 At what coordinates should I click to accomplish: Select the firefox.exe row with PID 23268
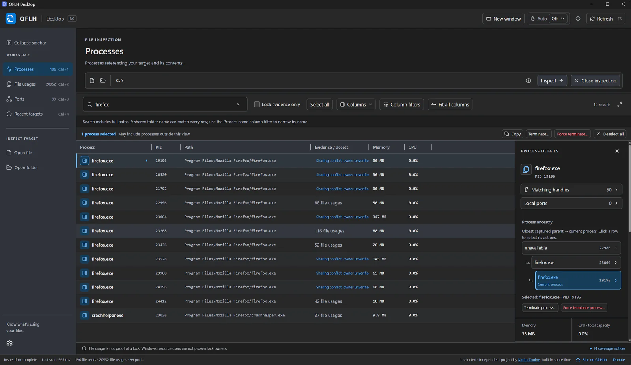tap(295, 231)
